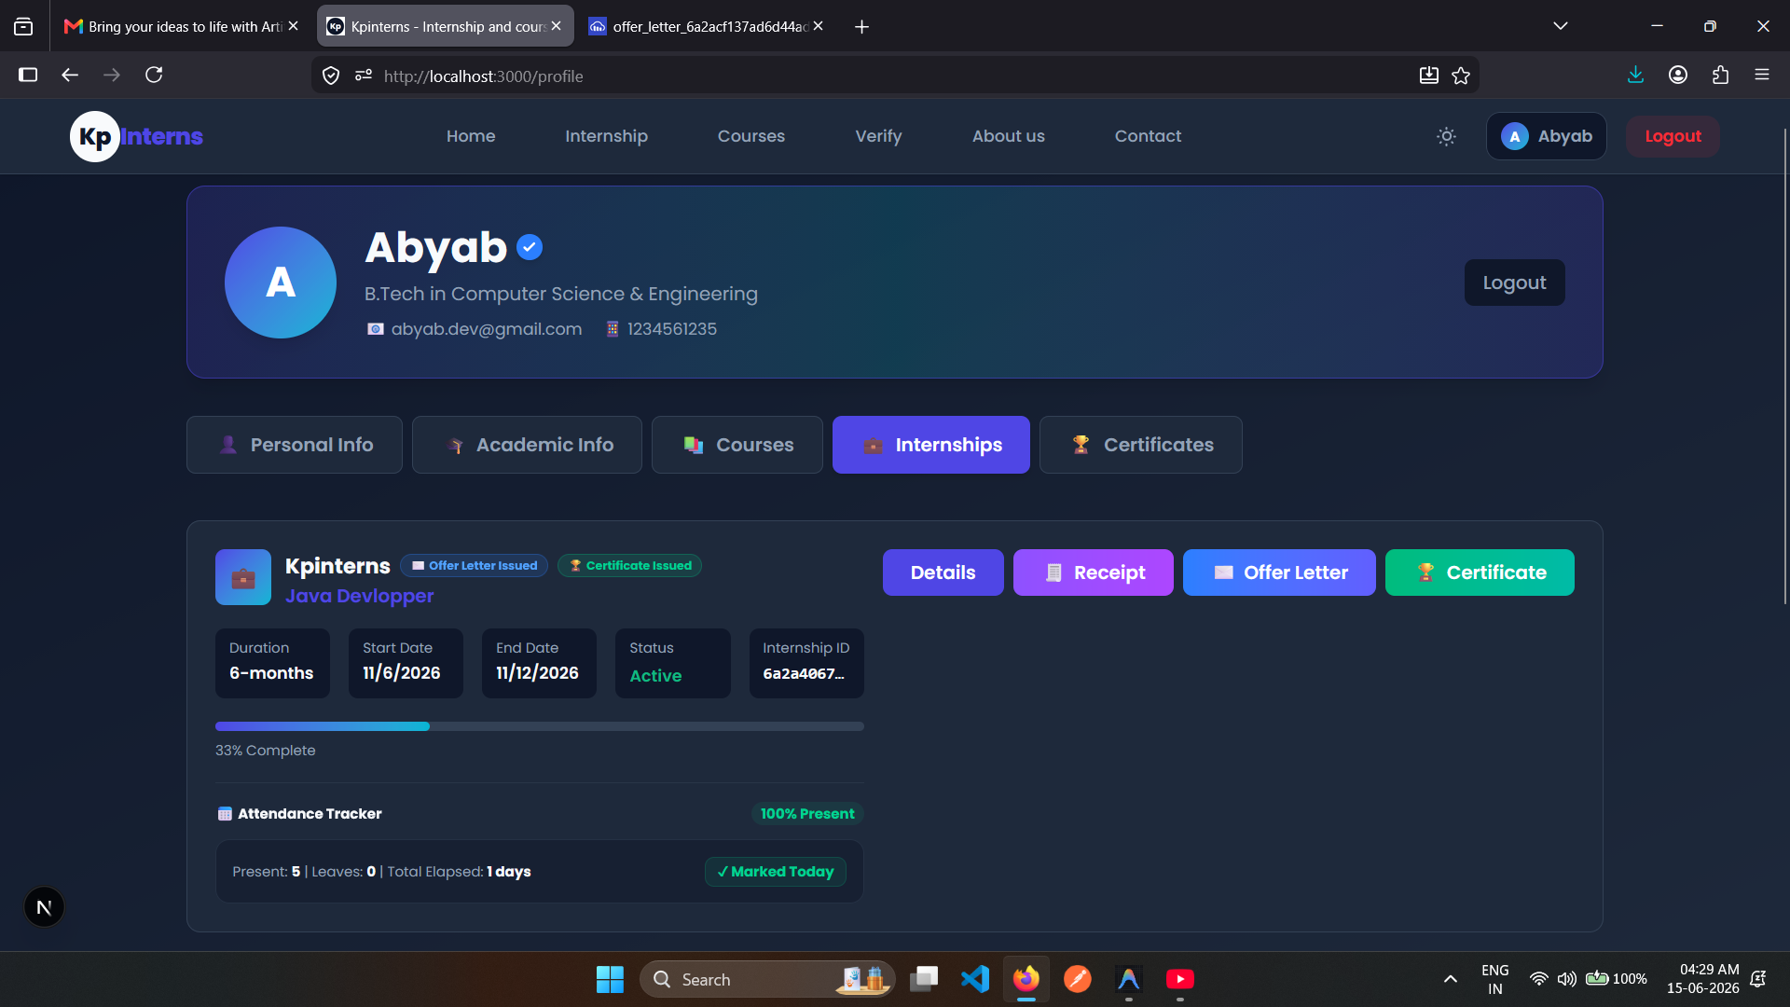Select the Internships tab

pyautogui.click(x=930, y=445)
